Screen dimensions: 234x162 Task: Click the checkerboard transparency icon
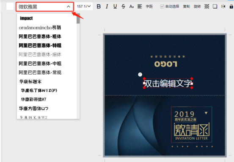[206, 6]
